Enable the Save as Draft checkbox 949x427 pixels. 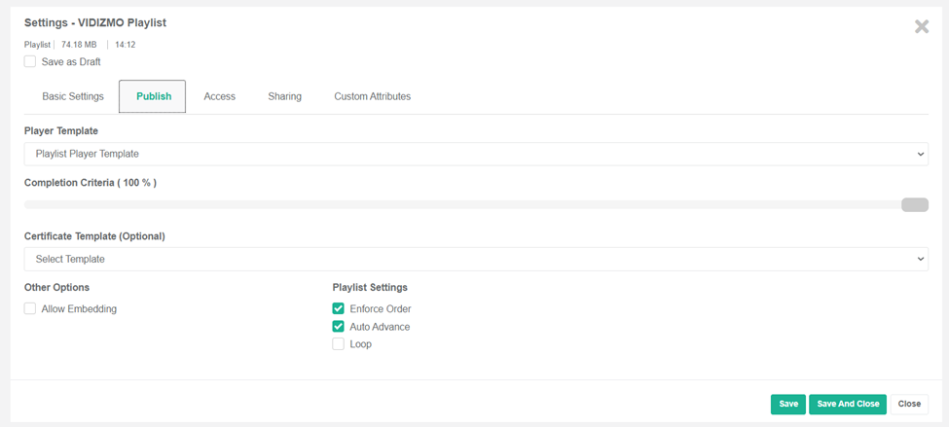[x=30, y=62]
